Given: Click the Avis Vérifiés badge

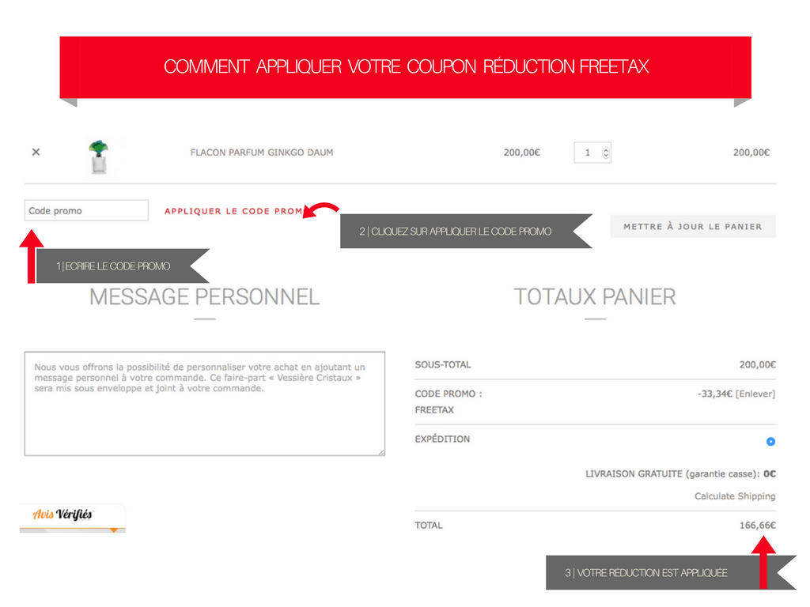Looking at the screenshot, I should point(72,517).
